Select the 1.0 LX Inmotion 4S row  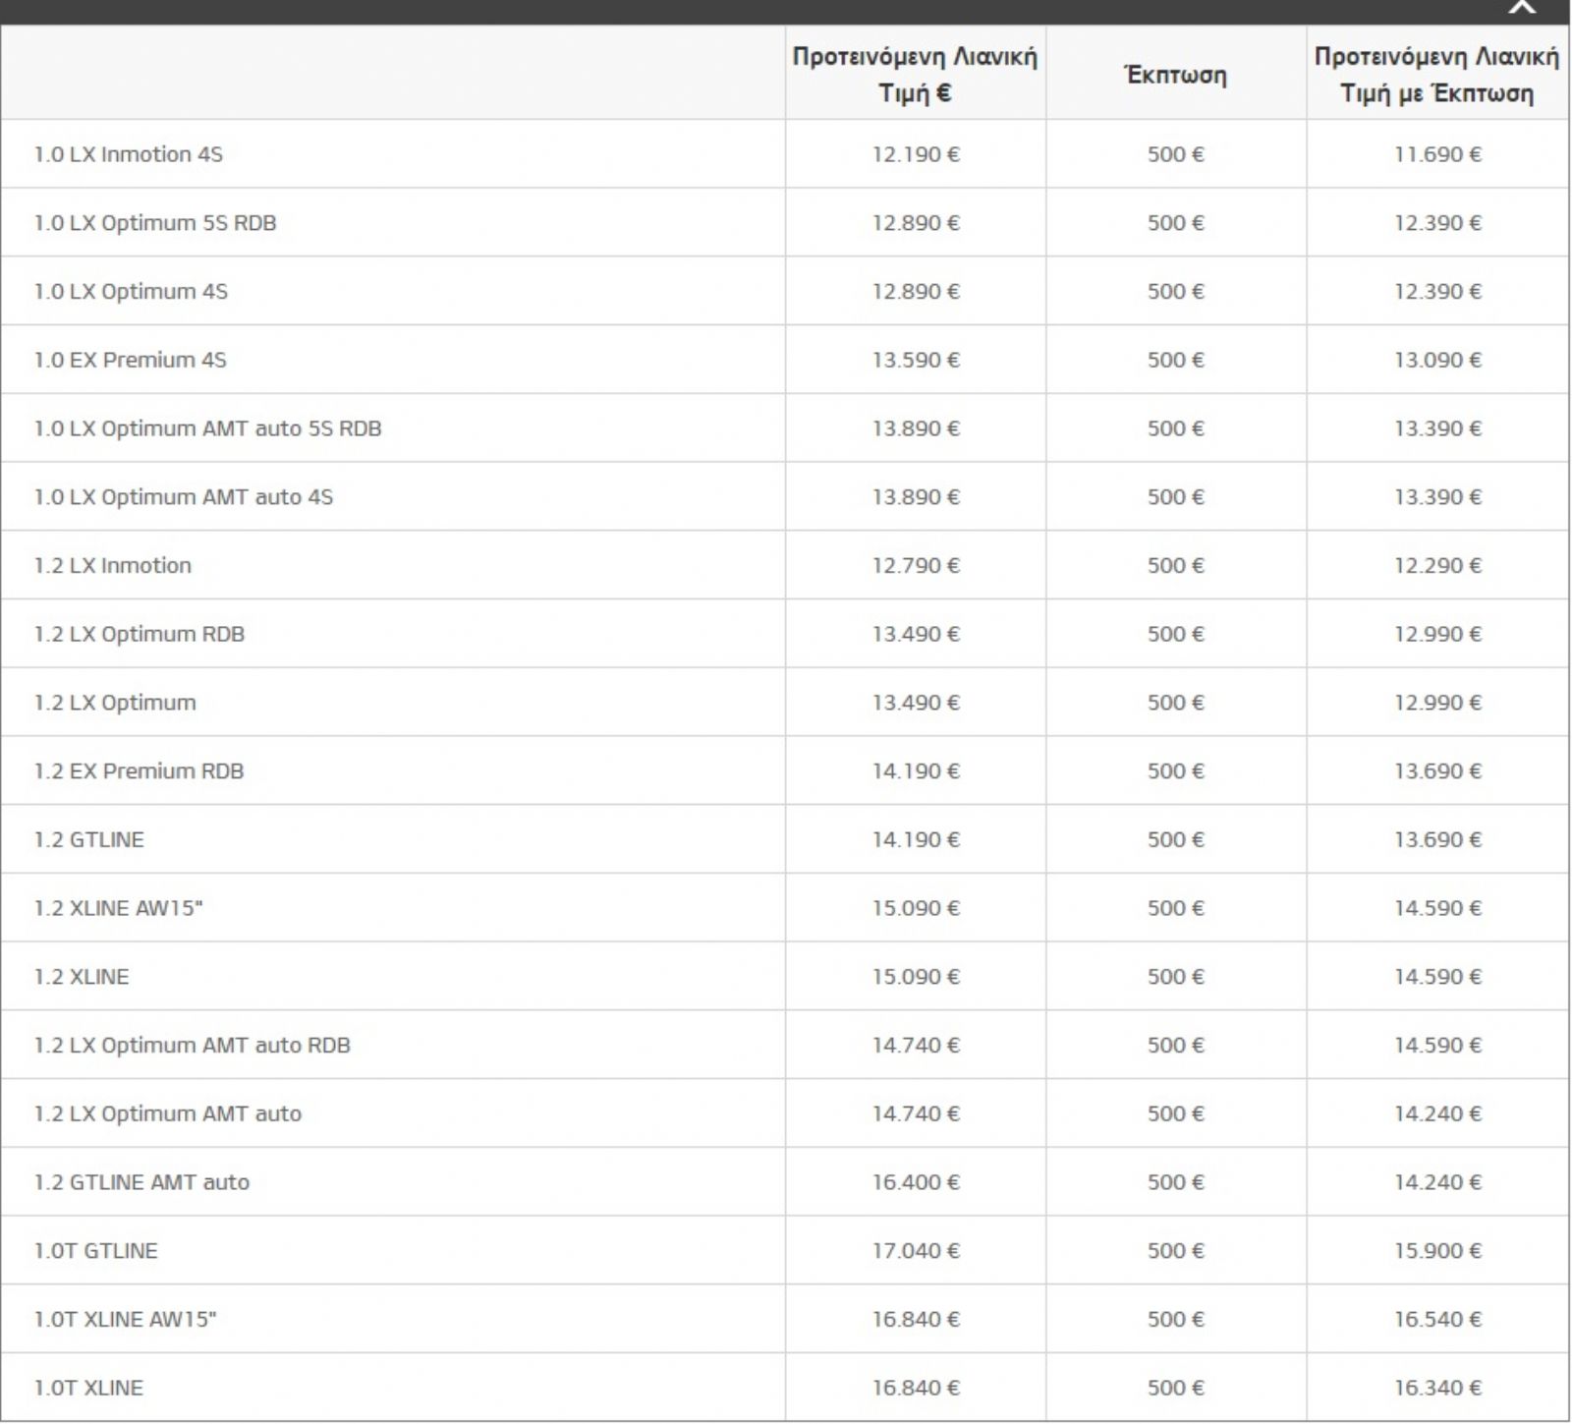pos(784,154)
